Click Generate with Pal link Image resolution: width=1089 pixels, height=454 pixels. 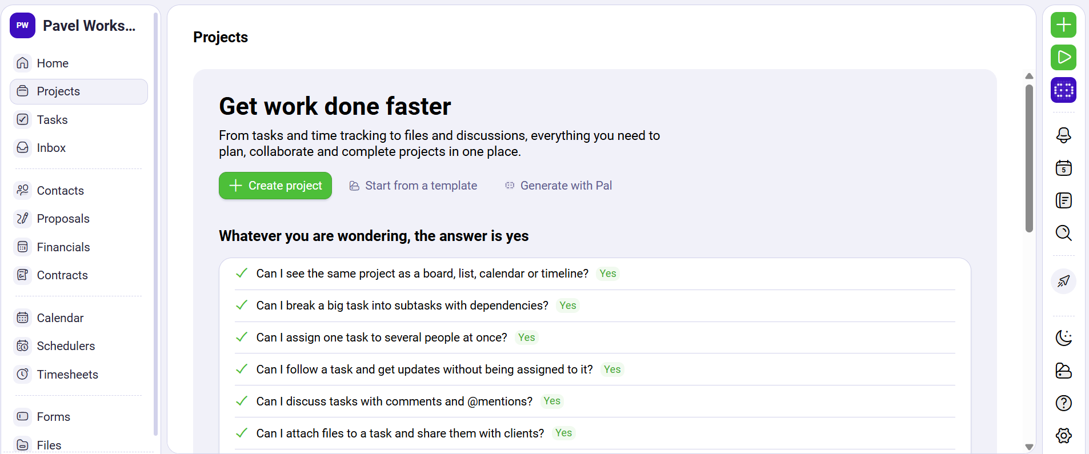558,186
